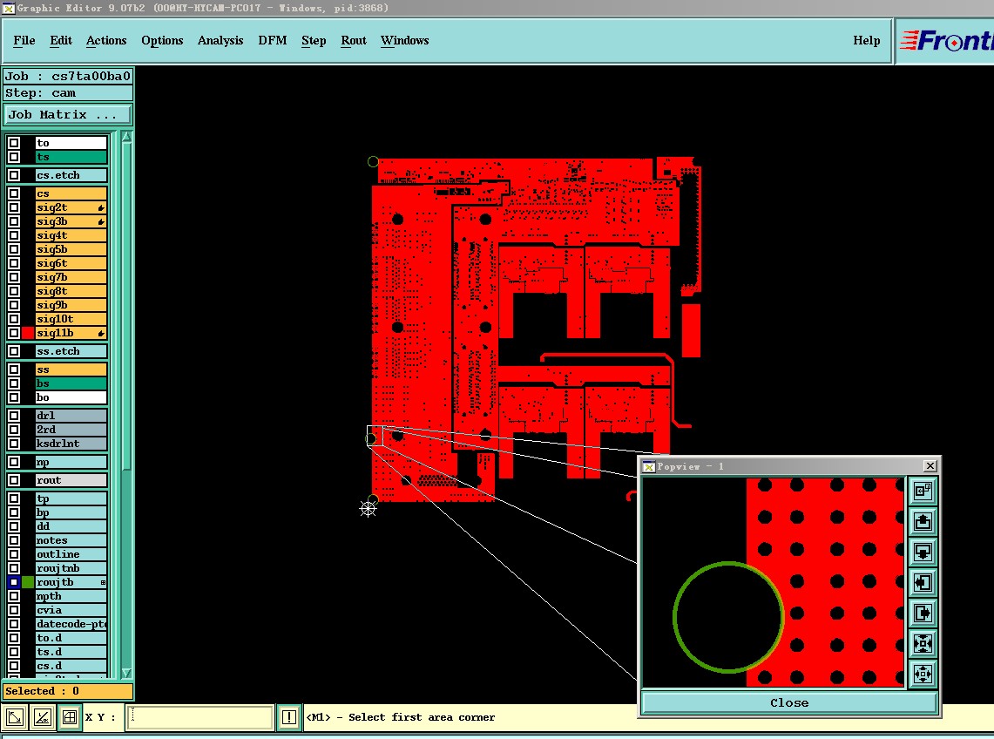Viewport: 994px width, 739px height.
Task: Toggle the affected checkbox for layer outline
Action: pyautogui.click(x=14, y=554)
